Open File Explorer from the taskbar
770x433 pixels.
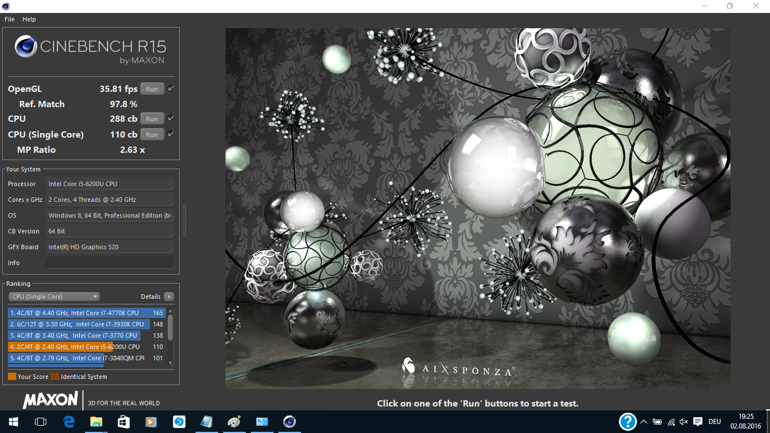tap(96, 422)
